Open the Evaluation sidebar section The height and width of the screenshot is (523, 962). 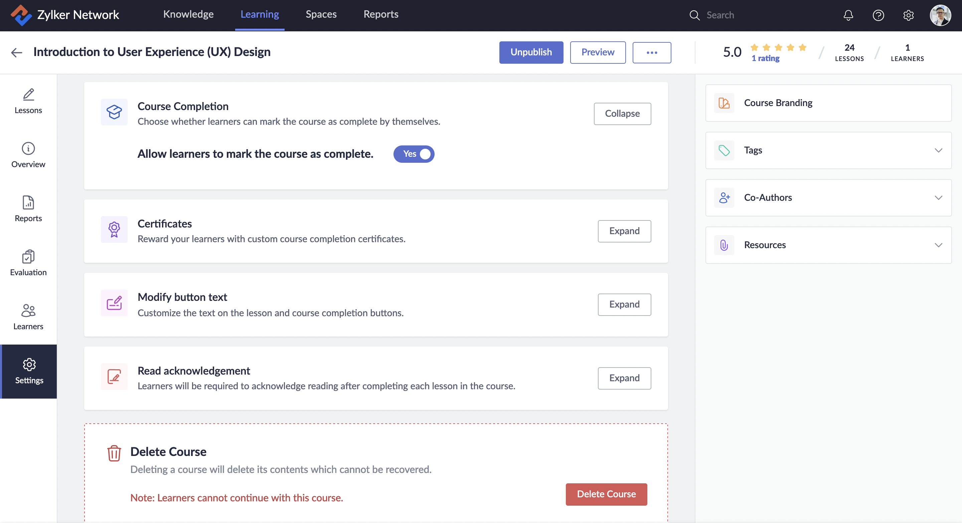(28, 263)
